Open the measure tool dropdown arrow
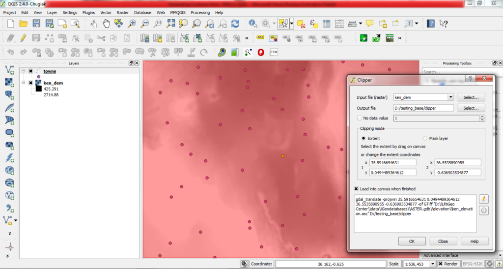Screen dimensions: 503x269 (360, 24)
